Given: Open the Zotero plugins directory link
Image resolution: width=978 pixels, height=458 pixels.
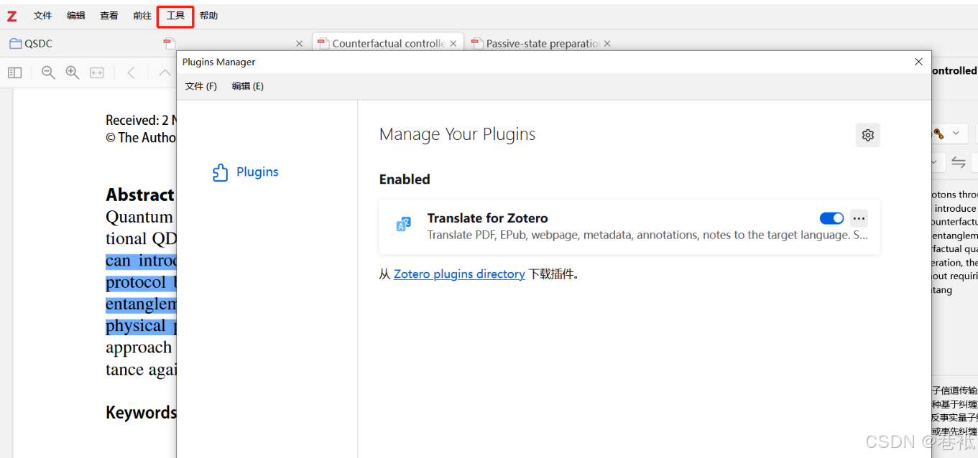Looking at the screenshot, I should [x=459, y=274].
